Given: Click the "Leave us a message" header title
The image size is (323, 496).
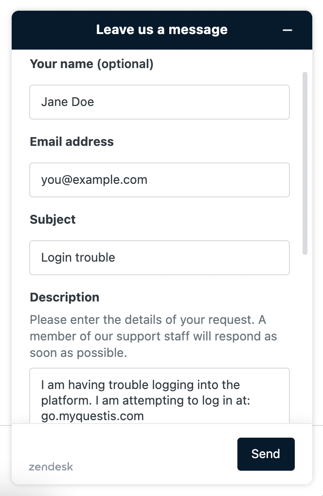Looking at the screenshot, I should point(161,30).
